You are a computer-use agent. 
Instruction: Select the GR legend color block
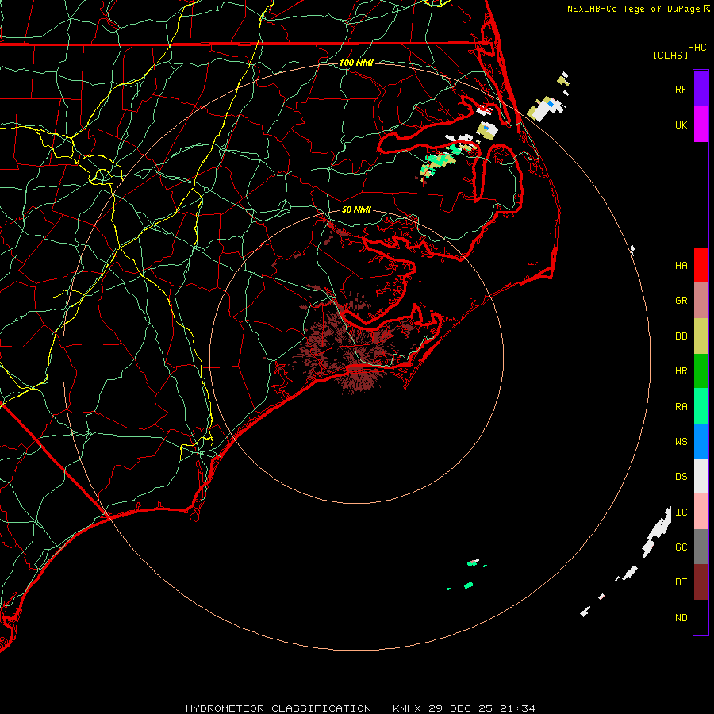(x=701, y=301)
